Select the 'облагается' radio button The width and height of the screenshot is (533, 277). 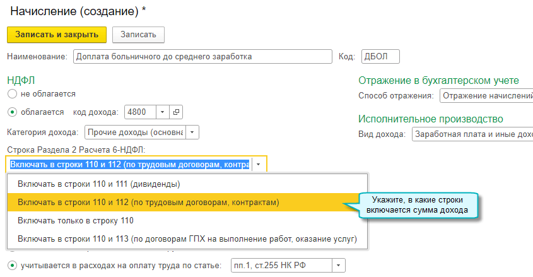tap(12, 112)
